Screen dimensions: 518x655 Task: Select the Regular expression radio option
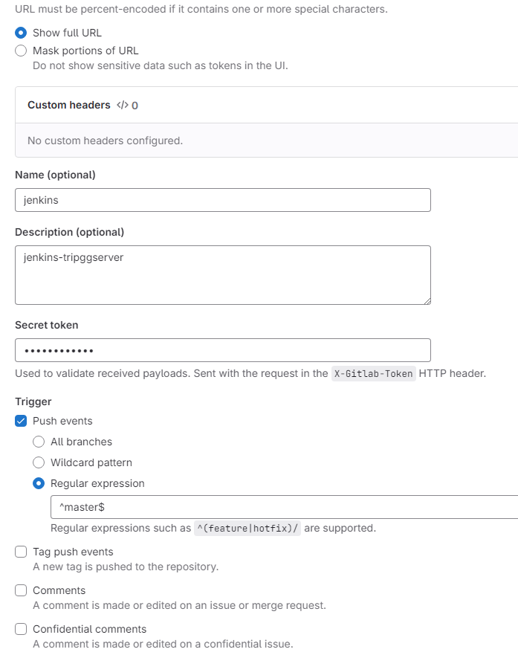coord(39,483)
